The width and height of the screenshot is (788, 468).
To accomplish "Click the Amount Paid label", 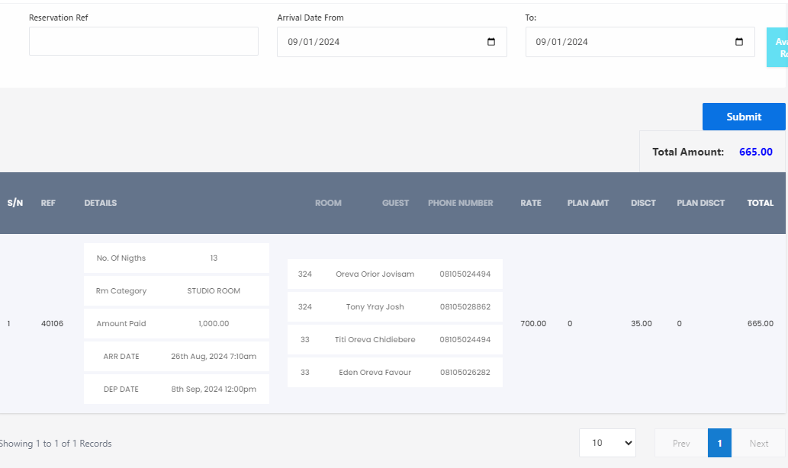I will pyautogui.click(x=121, y=323).
